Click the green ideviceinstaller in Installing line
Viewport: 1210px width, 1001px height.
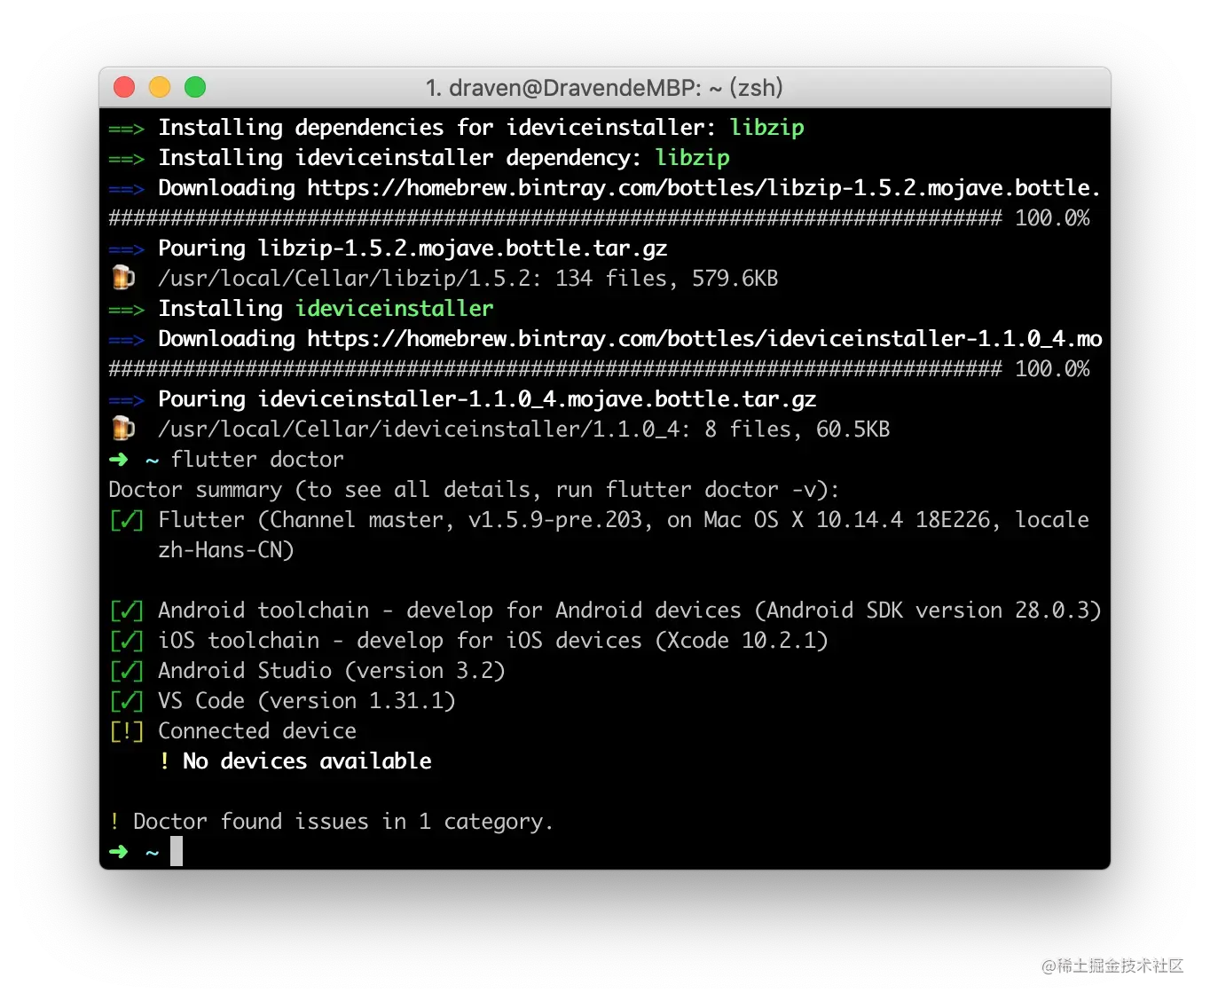click(394, 309)
